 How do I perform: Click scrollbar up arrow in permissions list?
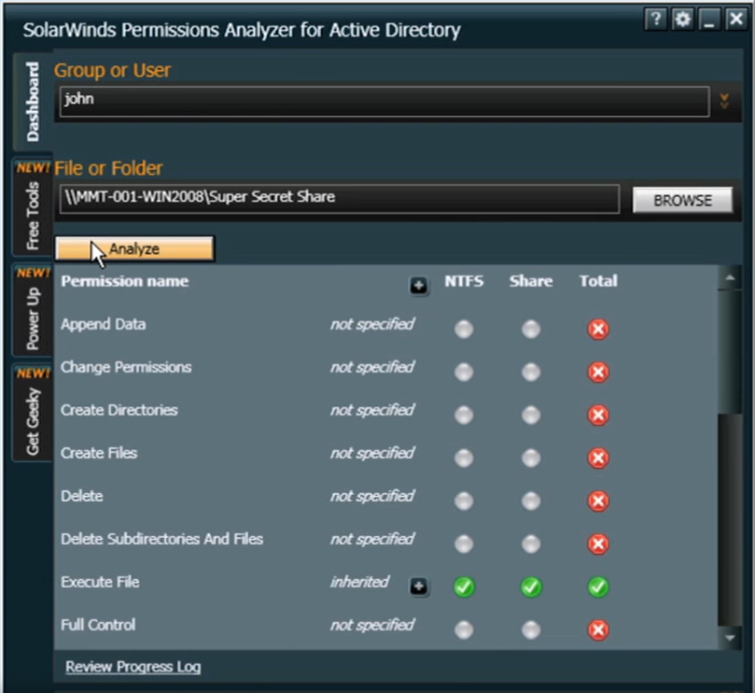pos(730,277)
